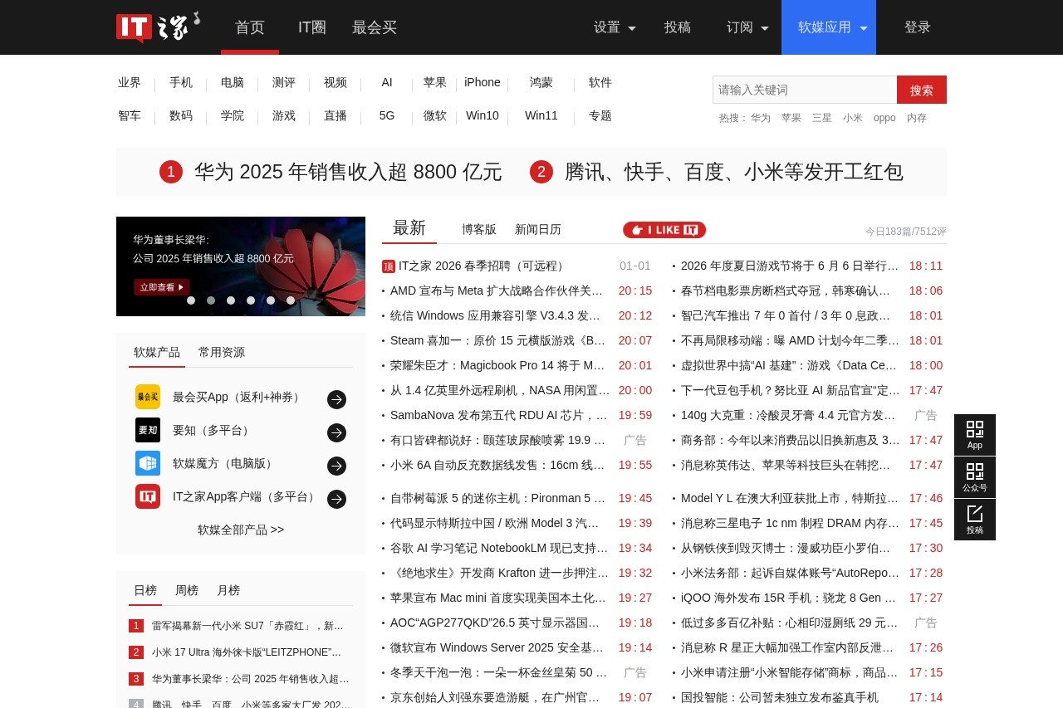Click the I LIKE IT badge
This screenshot has height=708, width=1063.
tap(664, 230)
